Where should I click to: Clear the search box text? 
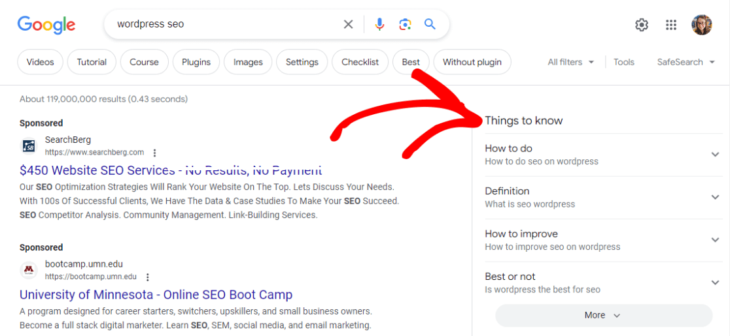pyautogui.click(x=348, y=24)
